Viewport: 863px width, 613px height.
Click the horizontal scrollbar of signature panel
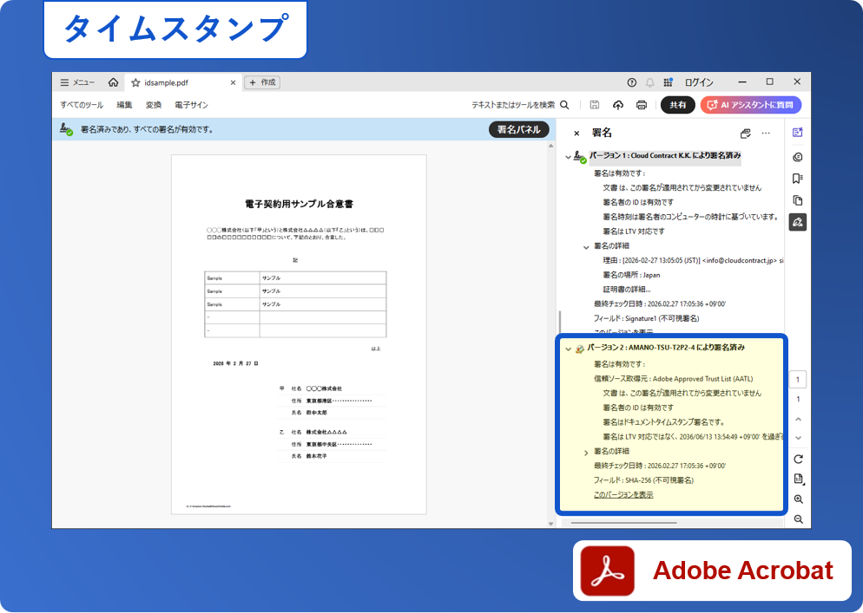[623, 523]
